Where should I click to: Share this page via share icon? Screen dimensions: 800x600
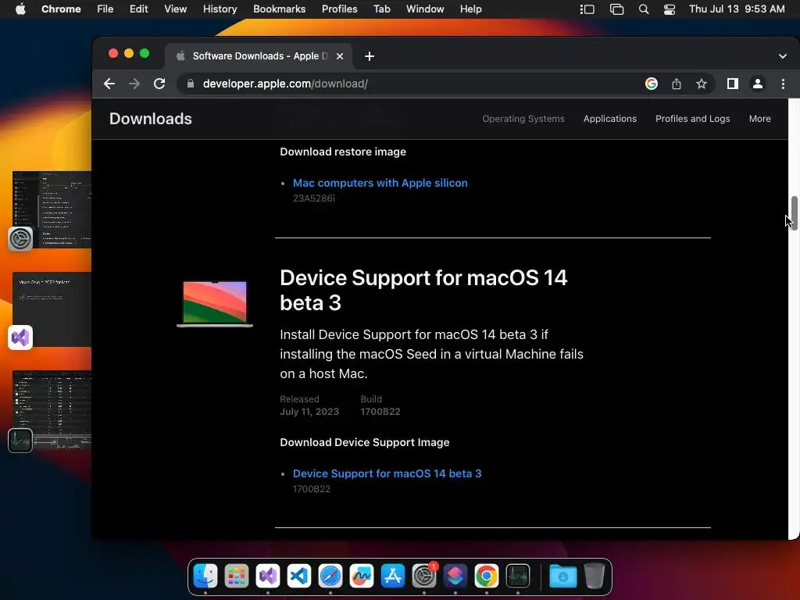click(x=677, y=84)
